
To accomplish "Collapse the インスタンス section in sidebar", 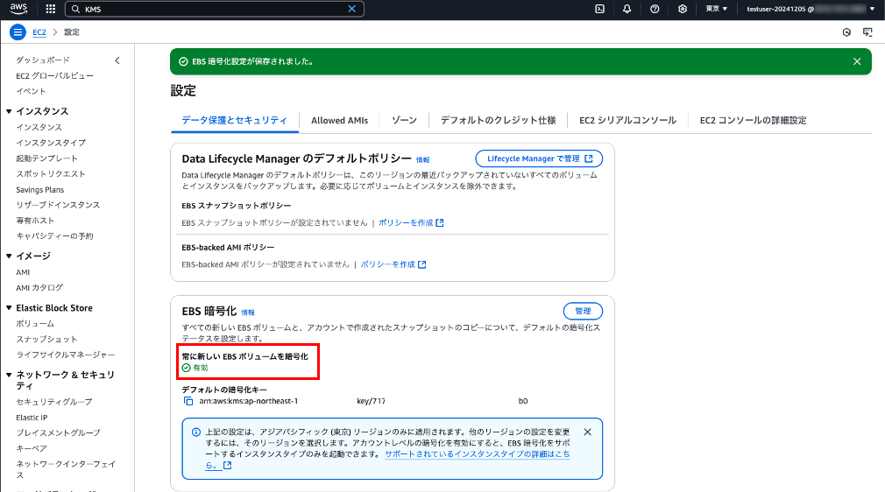I will click(x=9, y=111).
